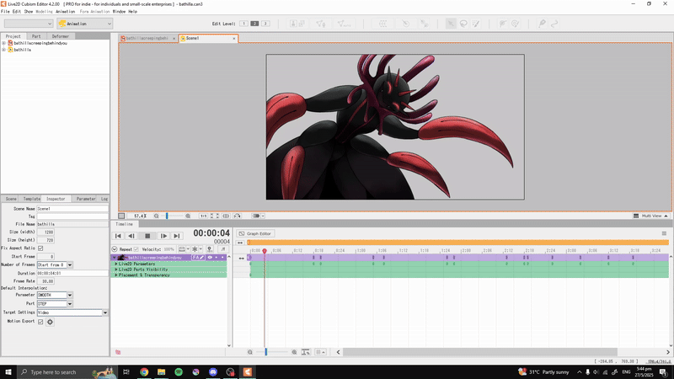Viewport: 674px width, 379px height.
Task: Click the timeline horizontal scrollbar
Action: 479,352
